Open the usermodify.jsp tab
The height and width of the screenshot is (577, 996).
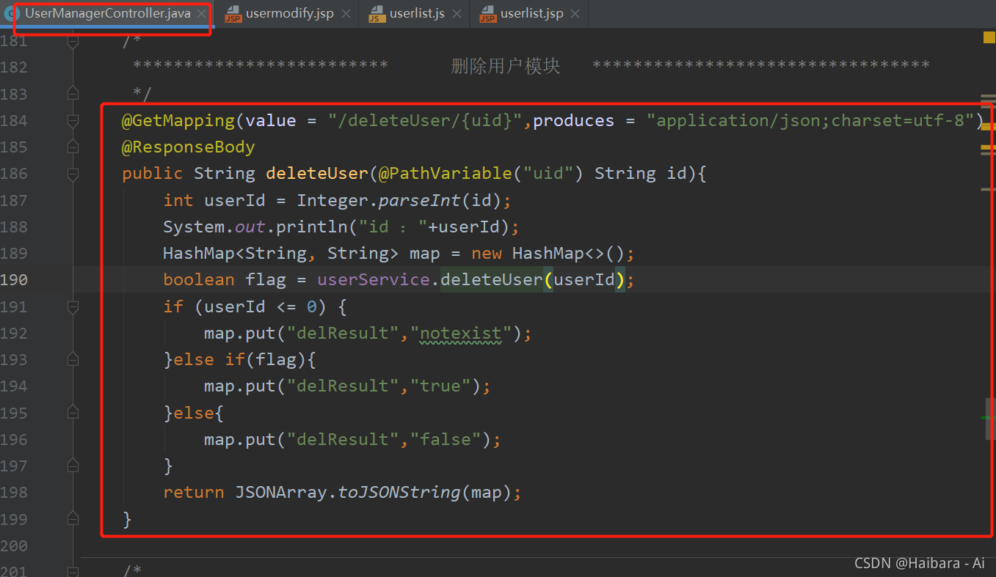289,14
